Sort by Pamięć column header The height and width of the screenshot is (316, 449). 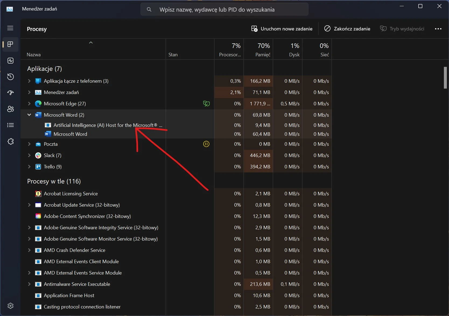(x=258, y=49)
